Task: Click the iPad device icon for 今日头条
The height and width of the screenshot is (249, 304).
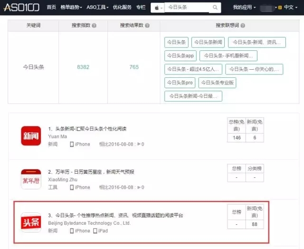Action: (x=95, y=231)
